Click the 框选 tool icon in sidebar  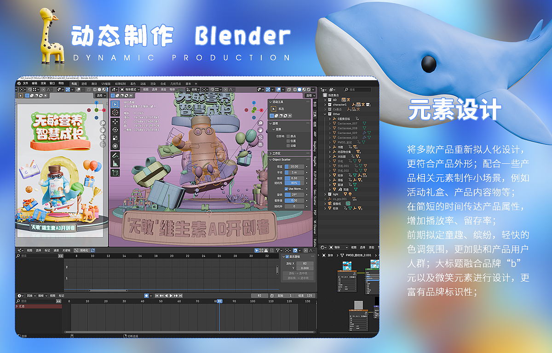[273, 109]
